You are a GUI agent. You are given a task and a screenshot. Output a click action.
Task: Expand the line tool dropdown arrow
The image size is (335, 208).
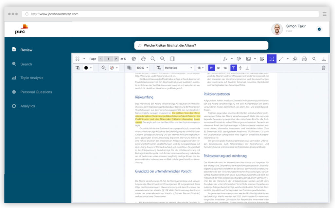288,59
